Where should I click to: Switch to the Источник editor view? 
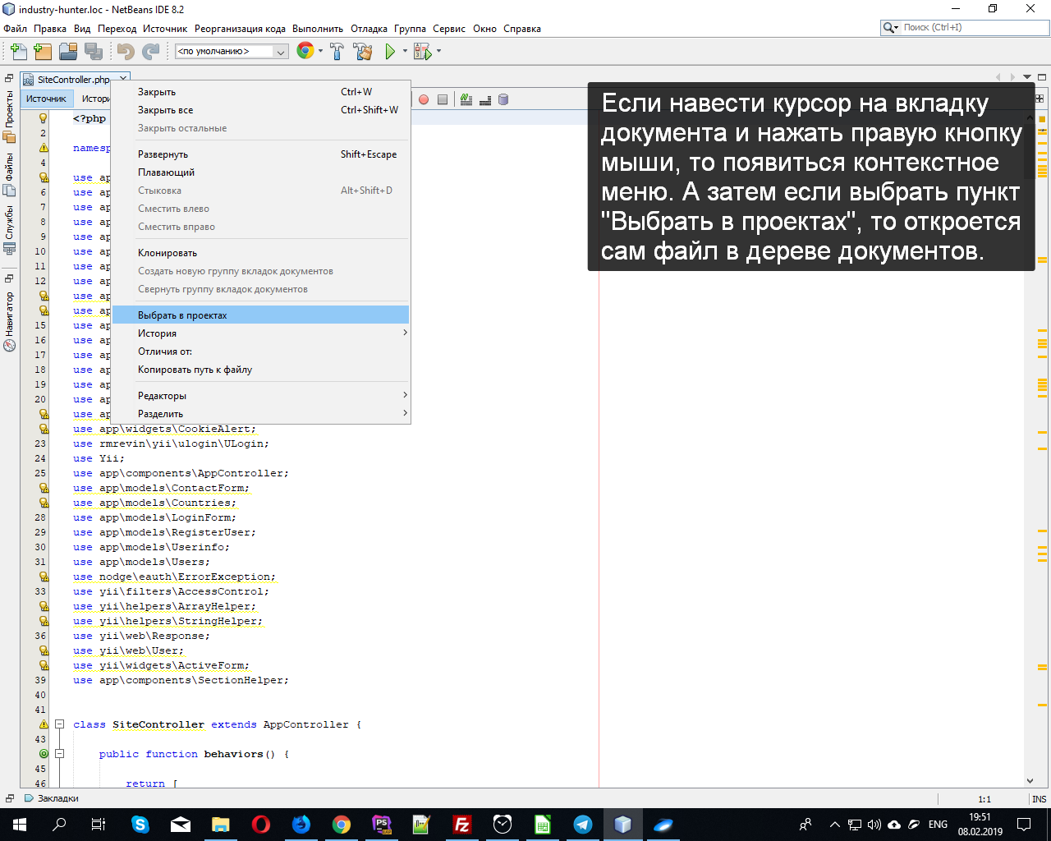coord(46,99)
